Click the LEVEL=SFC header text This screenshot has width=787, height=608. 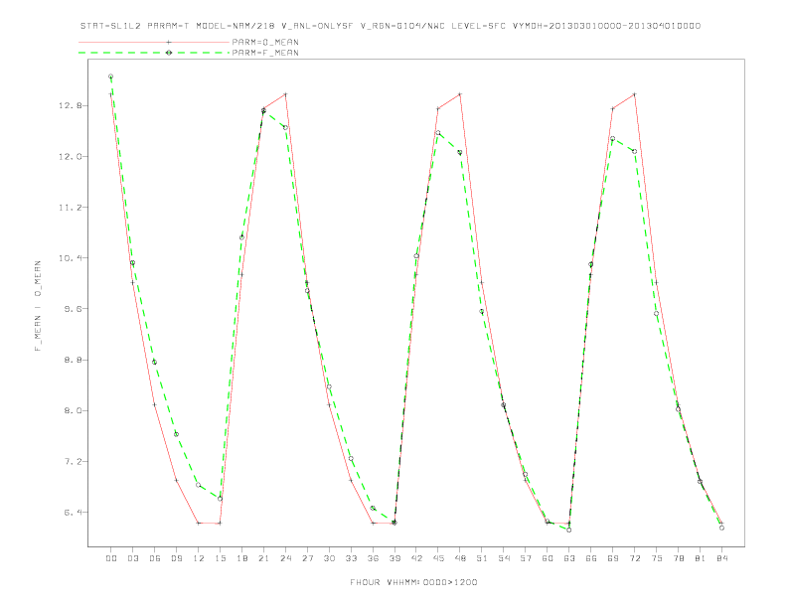coord(478,26)
